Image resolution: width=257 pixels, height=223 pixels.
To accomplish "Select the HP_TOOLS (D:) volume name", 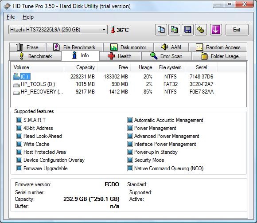I will (x=38, y=84).
